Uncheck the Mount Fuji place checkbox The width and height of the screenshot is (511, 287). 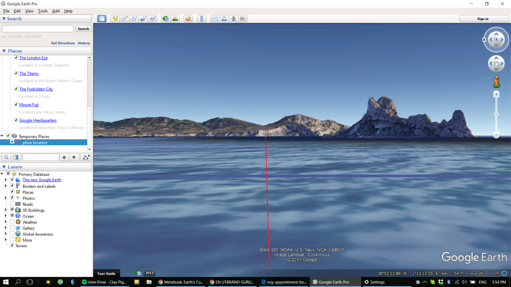click(16, 104)
